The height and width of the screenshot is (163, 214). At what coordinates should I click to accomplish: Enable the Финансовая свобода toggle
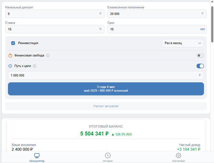[200, 56]
